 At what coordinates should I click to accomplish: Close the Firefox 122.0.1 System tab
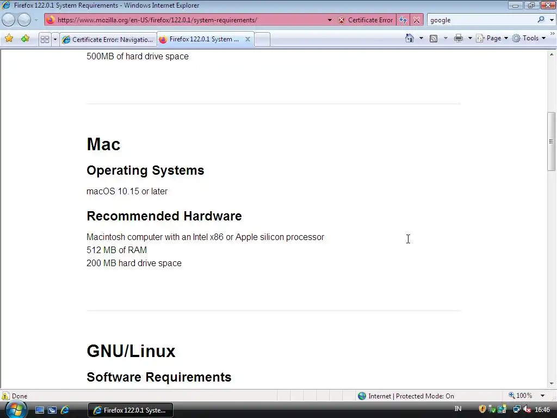[x=247, y=39]
